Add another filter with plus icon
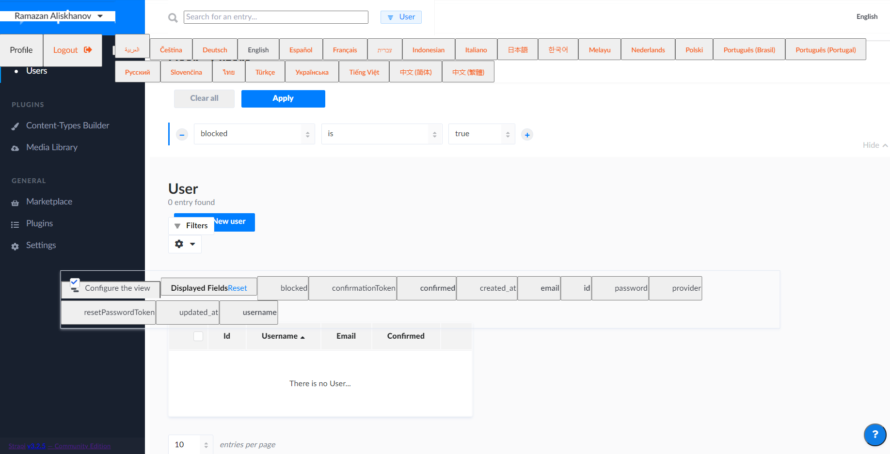The height and width of the screenshot is (454, 890). pos(527,135)
